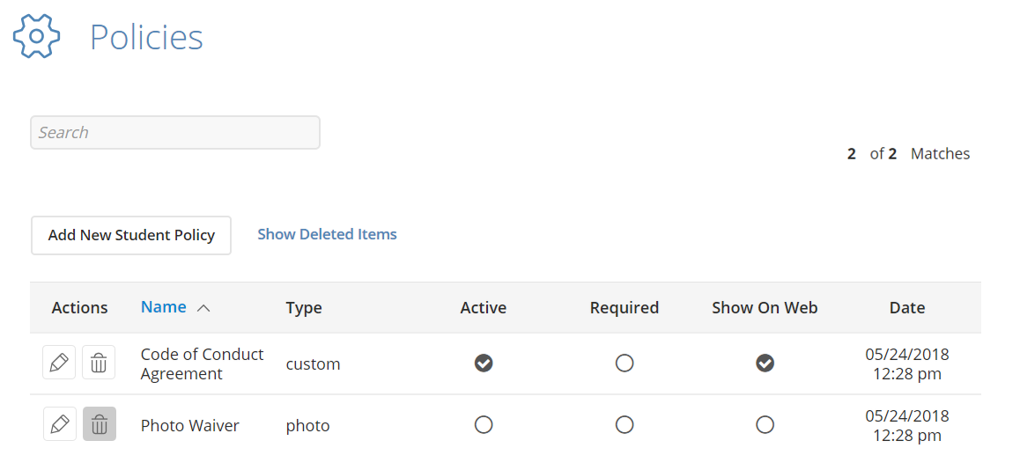Disable Show On Web for Code of Conduct
Screen dimensions: 1020x470
(x=765, y=363)
